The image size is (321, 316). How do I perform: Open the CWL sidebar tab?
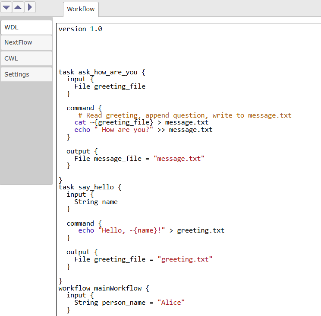(x=26, y=58)
